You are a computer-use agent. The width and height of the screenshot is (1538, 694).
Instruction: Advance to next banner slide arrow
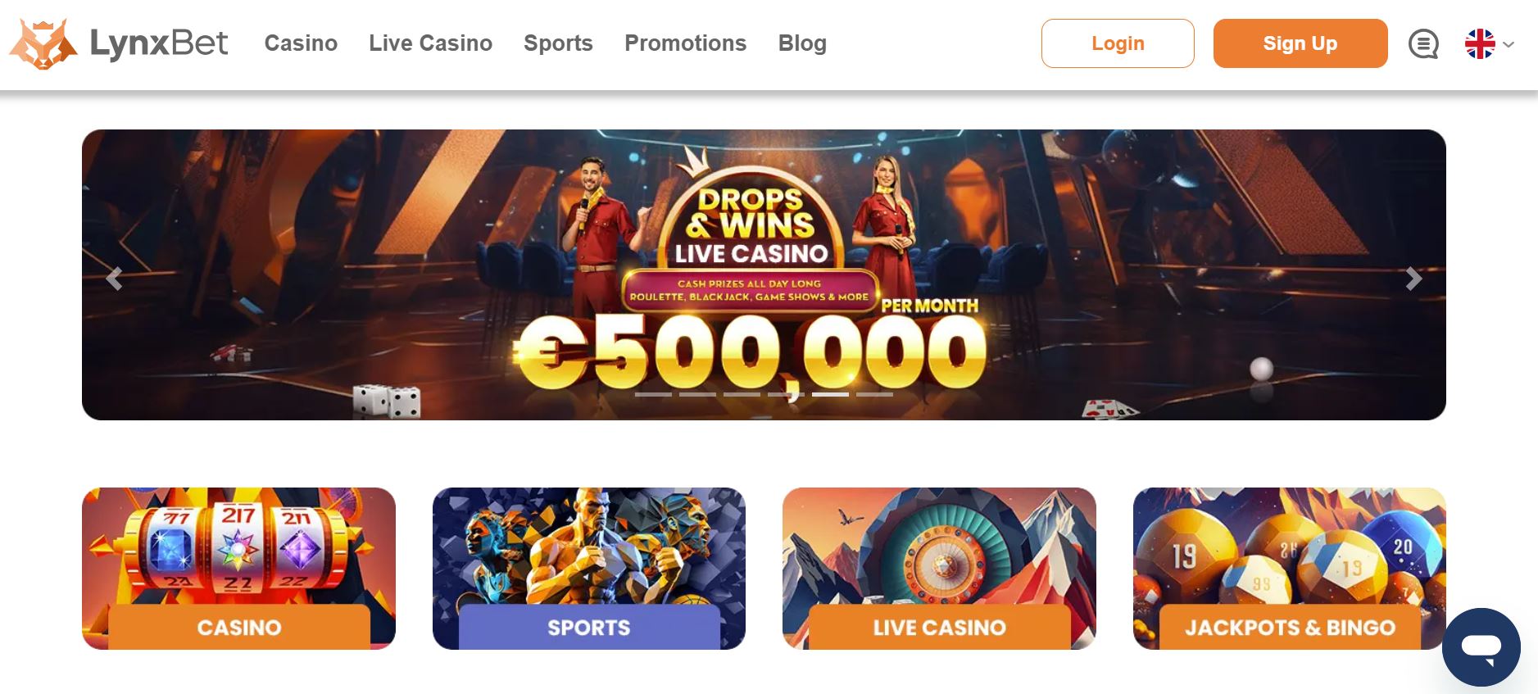[x=1413, y=279]
